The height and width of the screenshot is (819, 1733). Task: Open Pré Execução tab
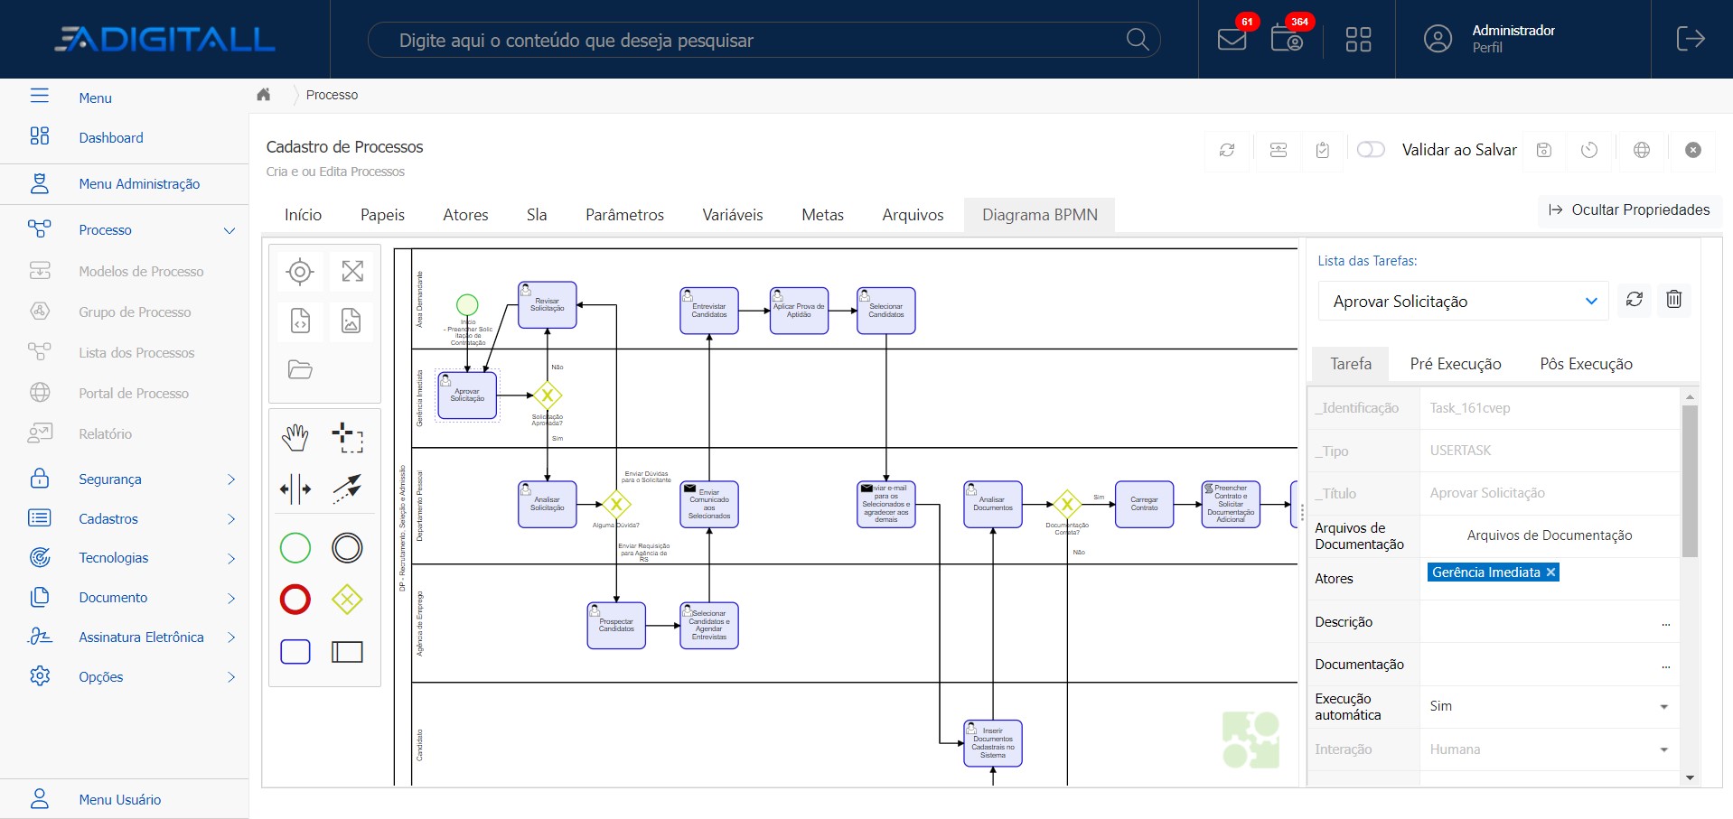point(1456,364)
